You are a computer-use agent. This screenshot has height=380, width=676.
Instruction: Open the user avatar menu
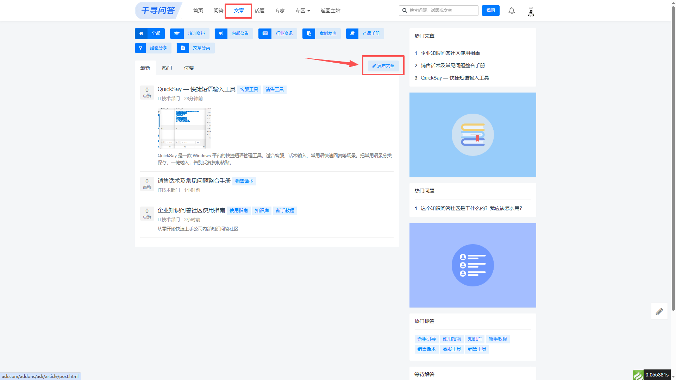[531, 11]
